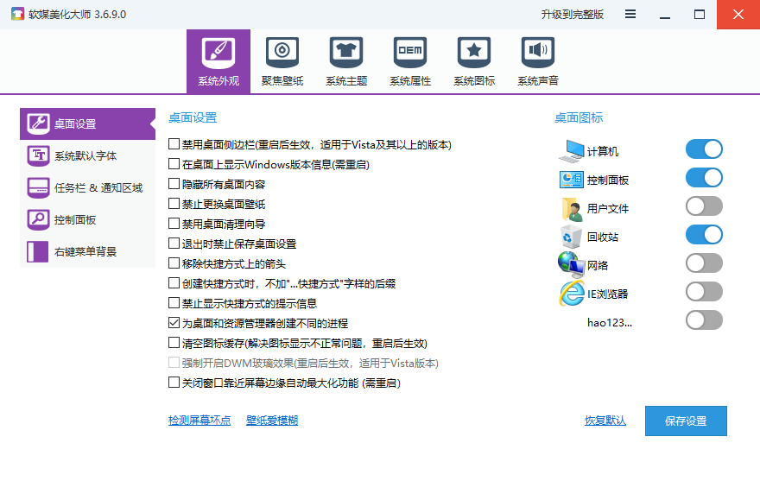
Task: Click the 恢复默认 link
Action: coord(605,421)
